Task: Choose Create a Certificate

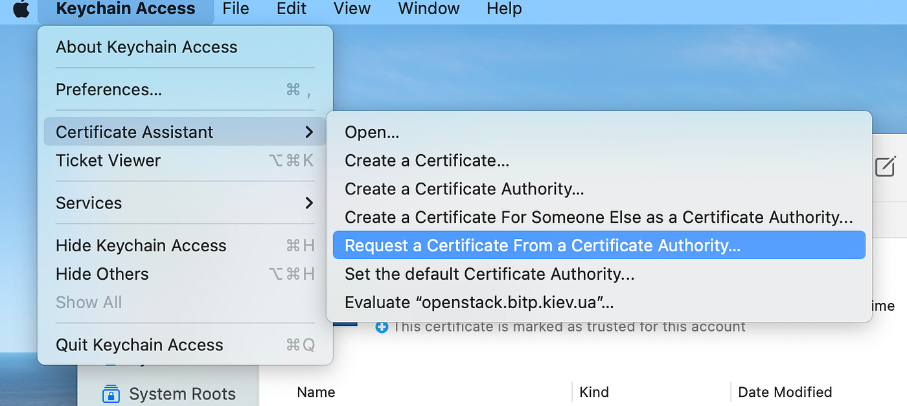Action: click(x=426, y=160)
